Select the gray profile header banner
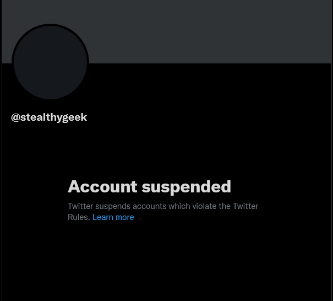333x301 pixels. [166, 31]
